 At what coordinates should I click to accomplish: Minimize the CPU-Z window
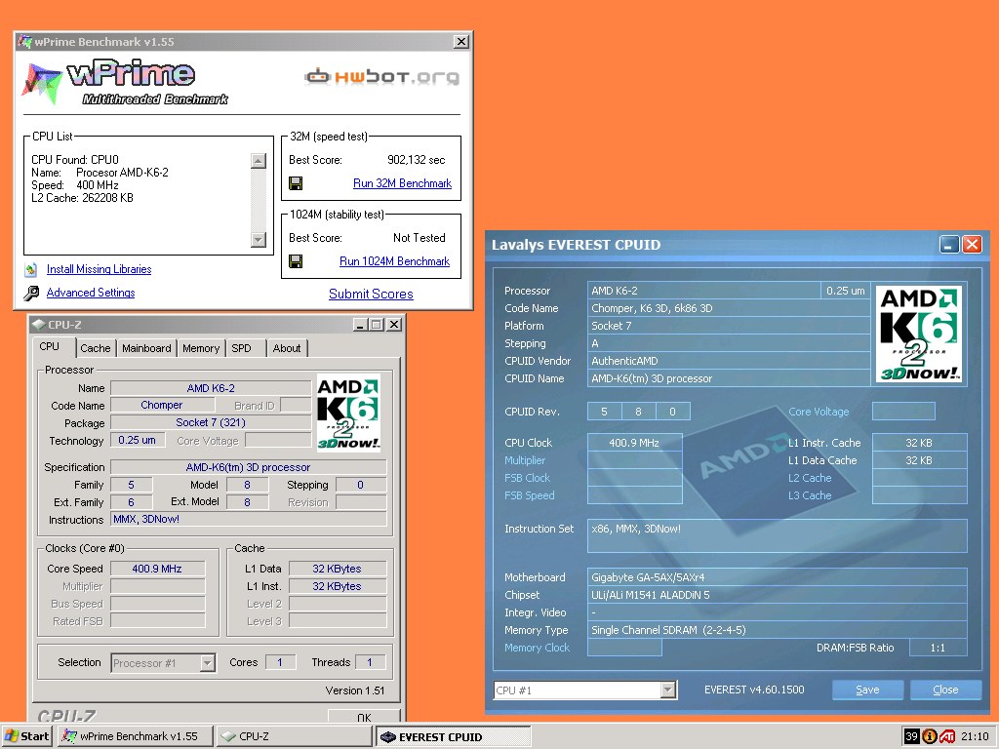[x=361, y=325]
